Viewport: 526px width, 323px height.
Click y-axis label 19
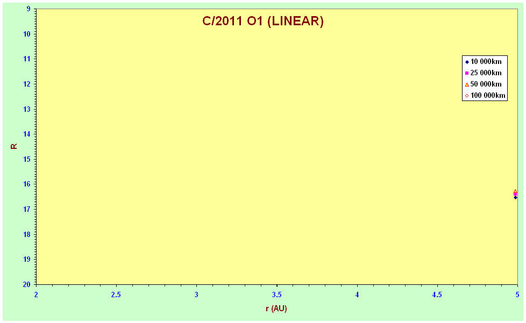pyautogui.click(x=27, y=259)
